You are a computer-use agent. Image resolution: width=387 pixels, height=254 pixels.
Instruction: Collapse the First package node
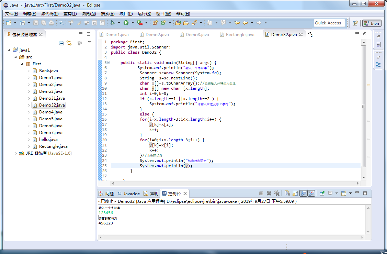pos(22,64)
